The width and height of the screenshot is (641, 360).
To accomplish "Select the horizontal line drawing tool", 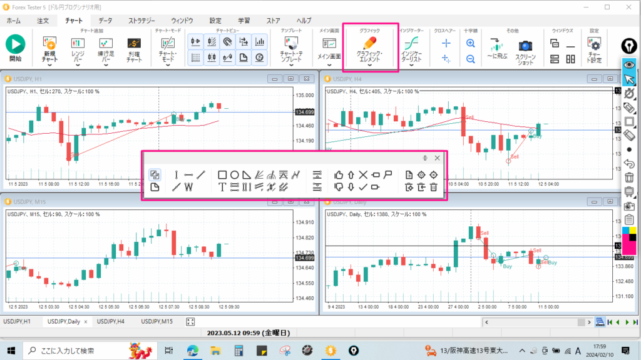I will point(188,175).
